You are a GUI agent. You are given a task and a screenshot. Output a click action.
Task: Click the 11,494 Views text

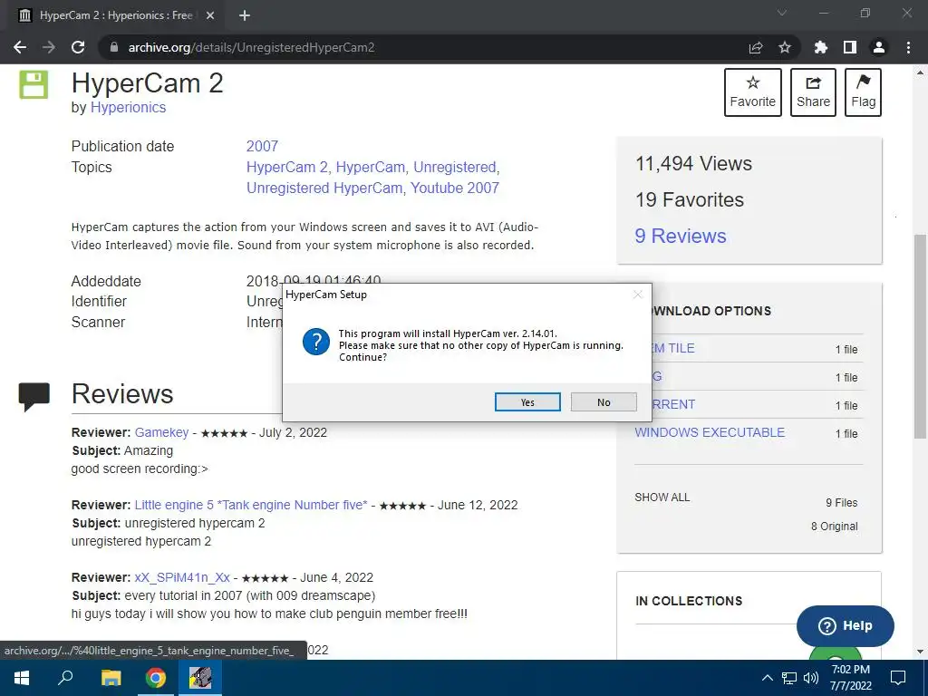[x=693, y=163]
